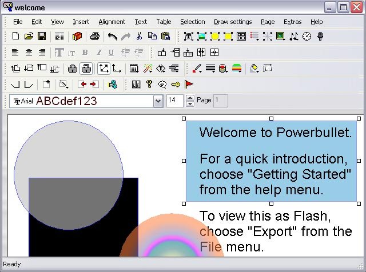The height and width of the screenshot is (272, 366).
Task: Print the presentation
Action: pyautogui.click(x=95, y=37)
